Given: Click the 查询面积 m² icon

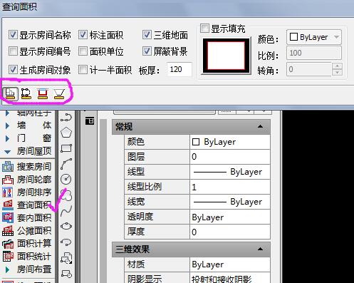Looking at the screenshot, I should (x=8, y=205).
